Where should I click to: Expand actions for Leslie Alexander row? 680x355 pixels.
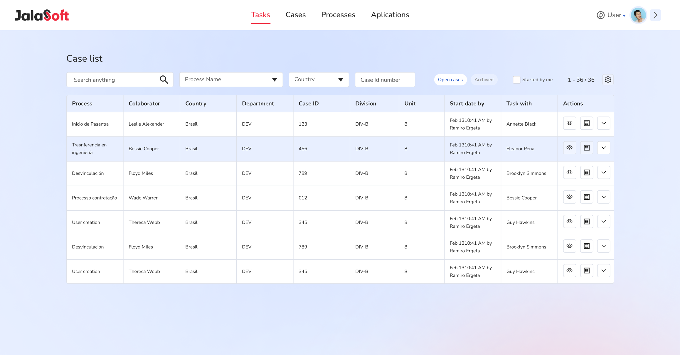point(604,123)
